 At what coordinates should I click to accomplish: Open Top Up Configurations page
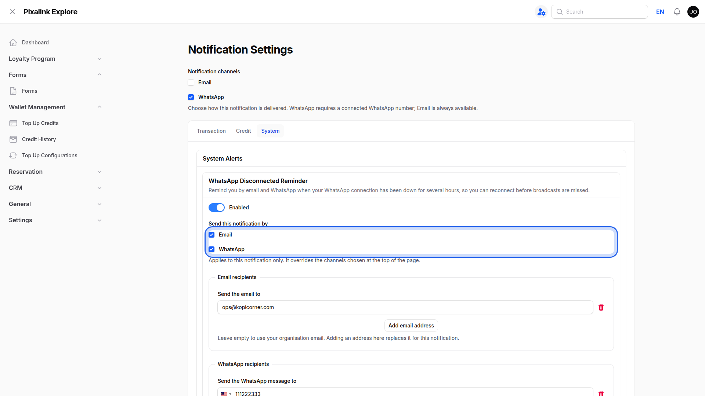50,155
